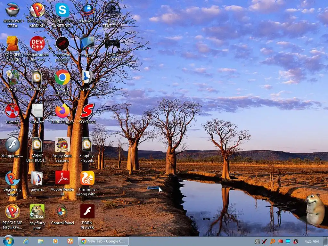The height and width of the screenshot is (246, 328).
Task: Select the r-antiwork paradise icon
Action: (62, 49)
